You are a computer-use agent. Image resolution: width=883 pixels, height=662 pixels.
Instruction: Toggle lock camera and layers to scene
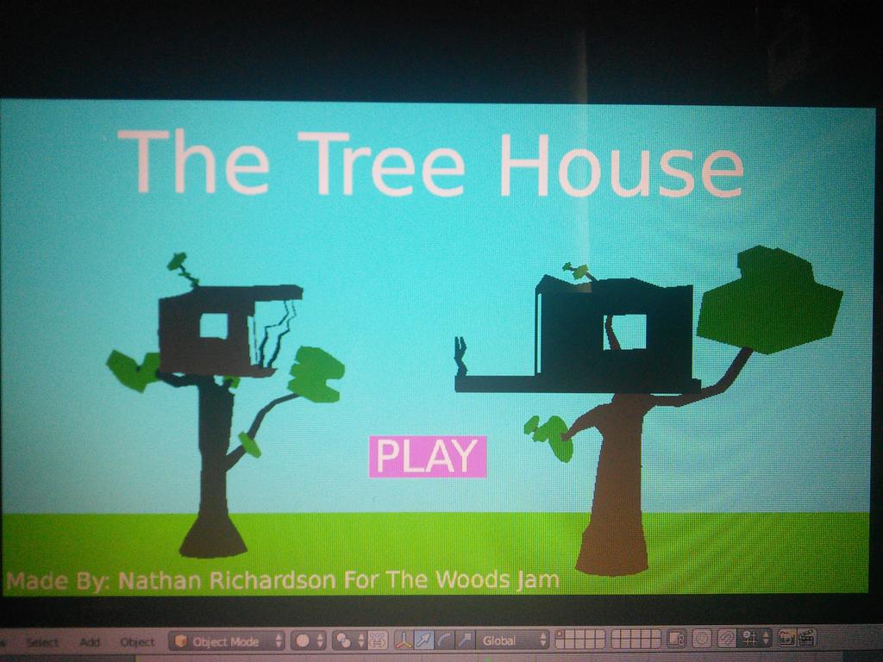click(x=677, y=639)
